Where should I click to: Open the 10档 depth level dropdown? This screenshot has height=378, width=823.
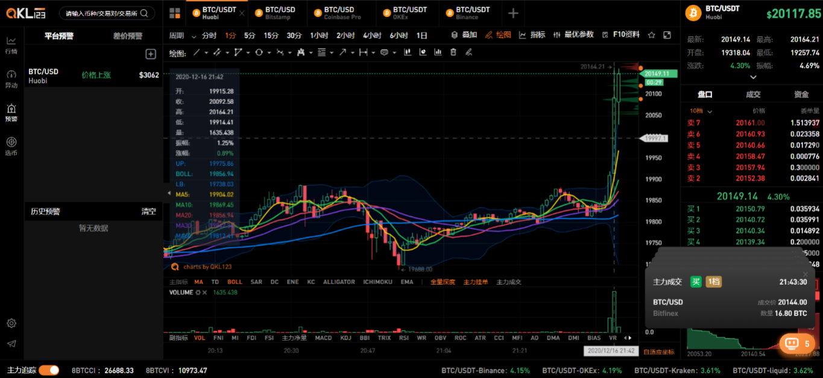(701, 111)
